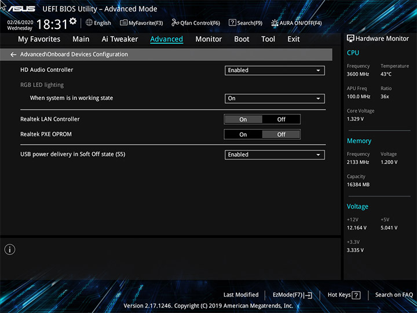Open the Monitor tab
417x313 pixels.
click(x=209, y=39)
